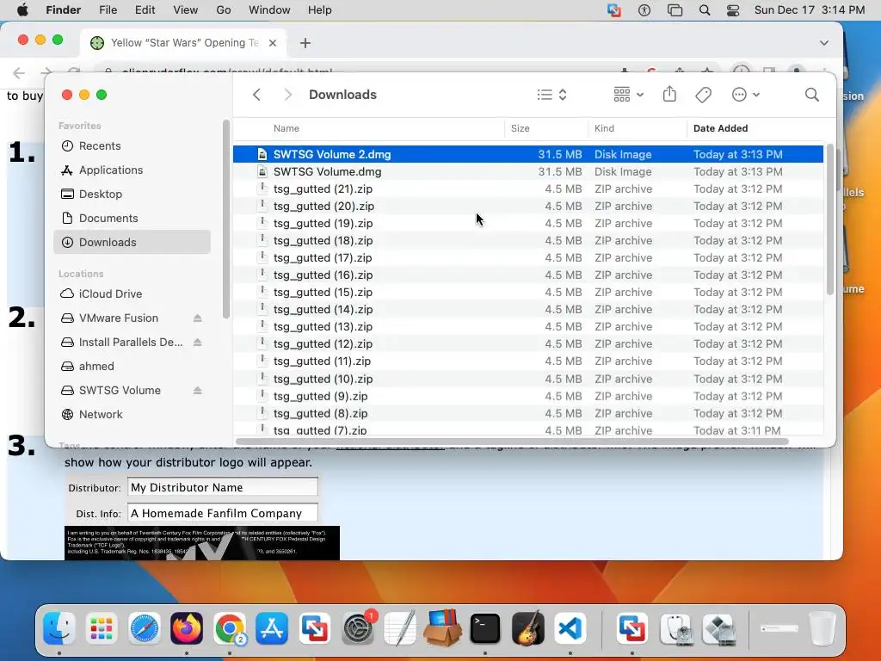This screenshot has height=661, width=881.
Task: Select tsg_gutted (21).zip
Action: [528, 188]
